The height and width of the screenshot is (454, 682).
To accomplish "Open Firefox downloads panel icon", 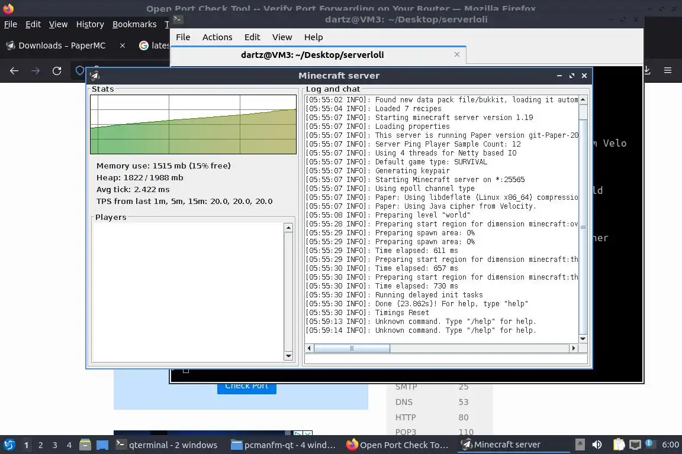I will coord(646,70).
